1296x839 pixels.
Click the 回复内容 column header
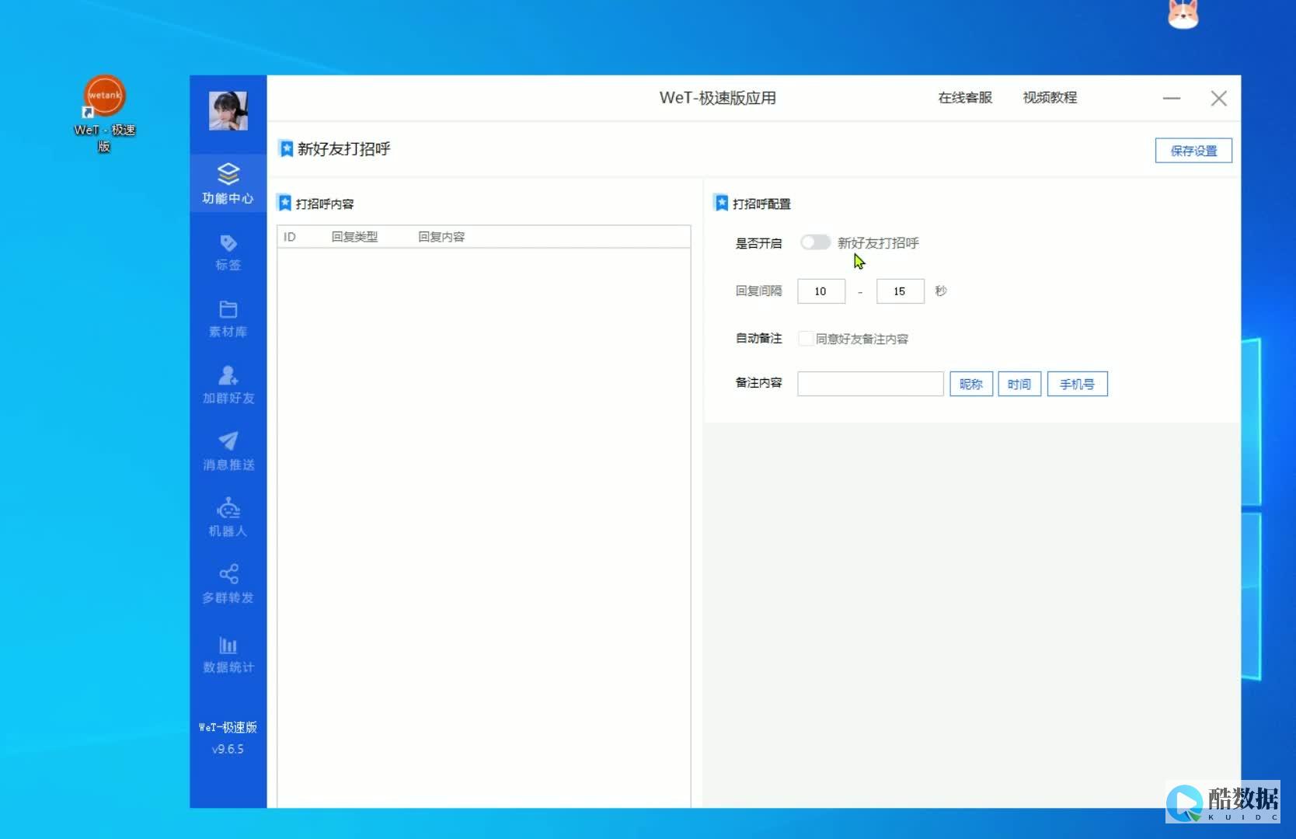(441, 237)
